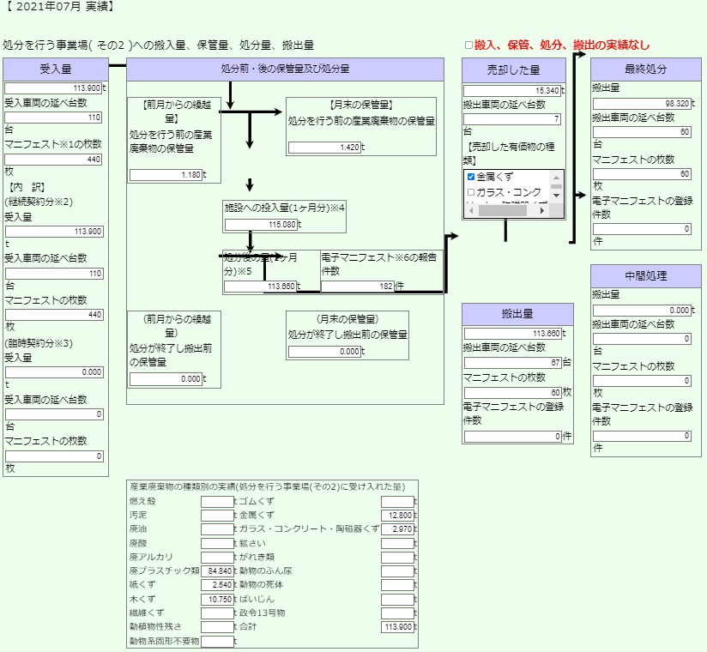
Task: Click the list's vertical scrollbar down arrow
Action: coord(556,196)
